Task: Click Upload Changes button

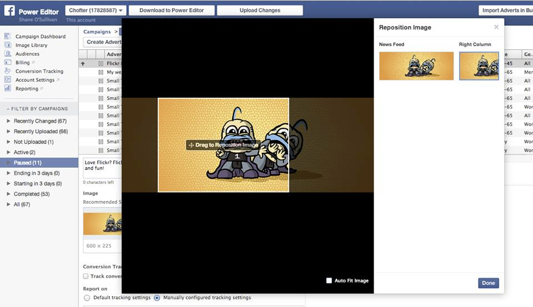Action: tap(260, 10)
